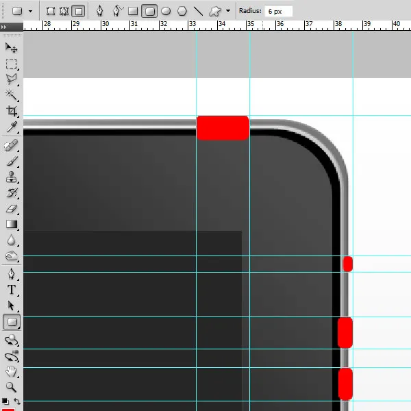Swap foreground and background colors
This screenshot has height=411, width=411.
(x=17, y=401)
